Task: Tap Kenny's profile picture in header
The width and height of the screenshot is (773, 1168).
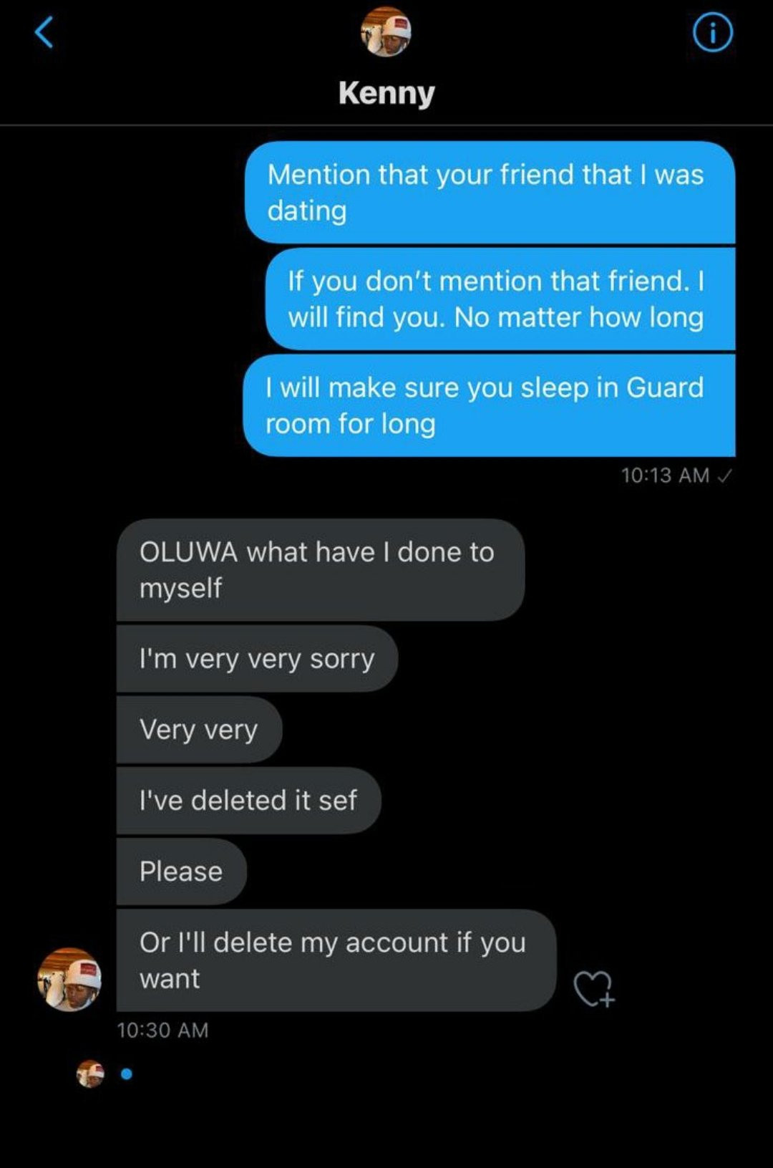Action: pyautogui.click(x=386, y=32)
